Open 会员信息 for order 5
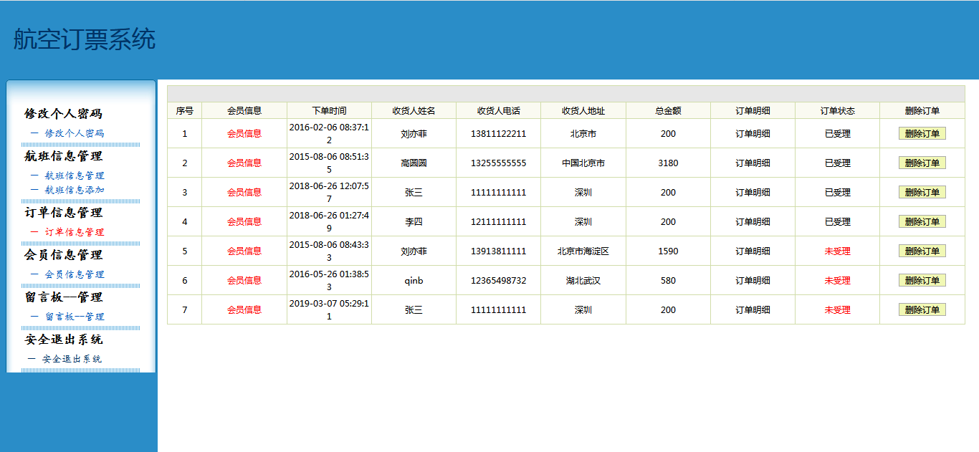Image resolution: width=979 pixels, height=452 pixels. point(244,251)
